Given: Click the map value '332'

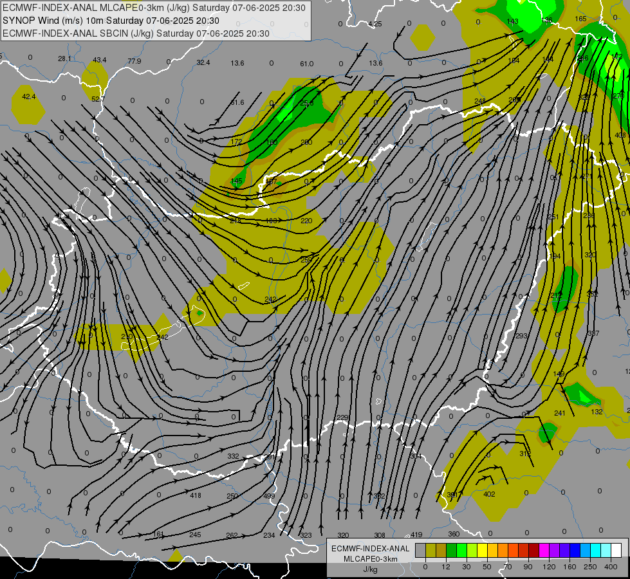Looking at the screenshot, I should point(233,456).
